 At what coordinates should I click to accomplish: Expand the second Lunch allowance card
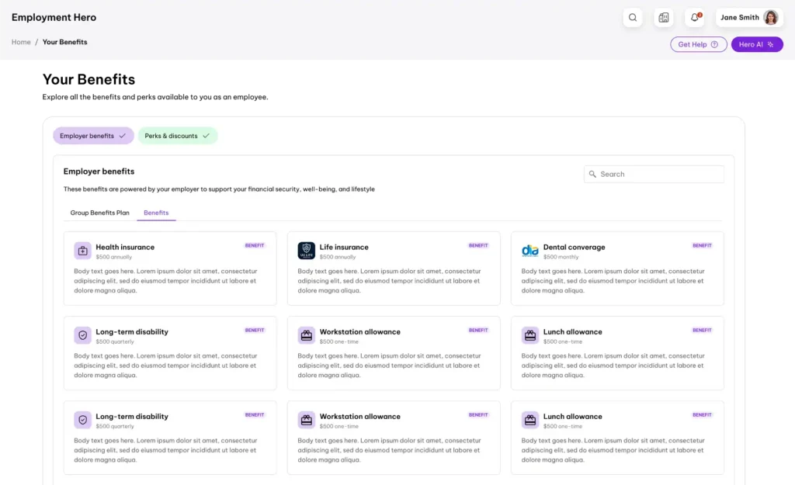pos(617,437)
